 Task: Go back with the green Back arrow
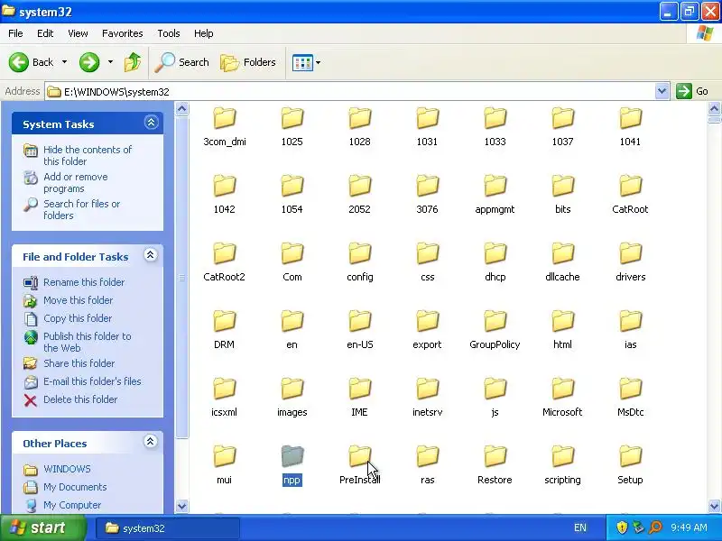click(x=31, y=62)
